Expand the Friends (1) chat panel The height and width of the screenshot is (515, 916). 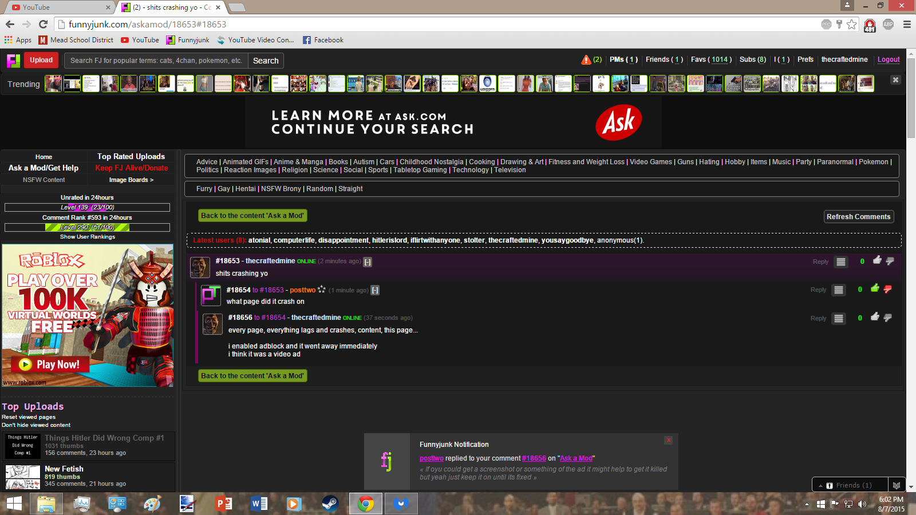[x=850, y=485]
